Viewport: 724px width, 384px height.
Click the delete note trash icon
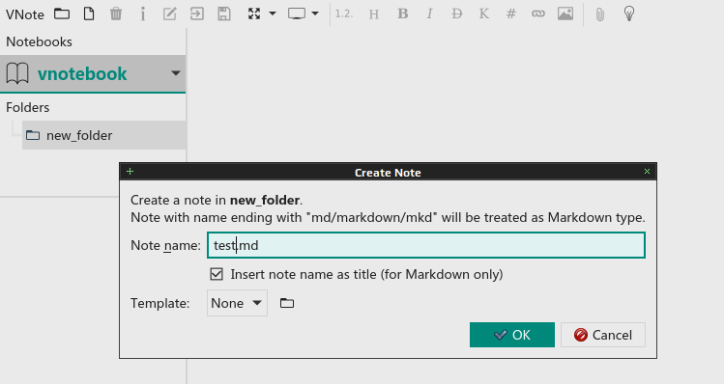click(x=116, y=14)
